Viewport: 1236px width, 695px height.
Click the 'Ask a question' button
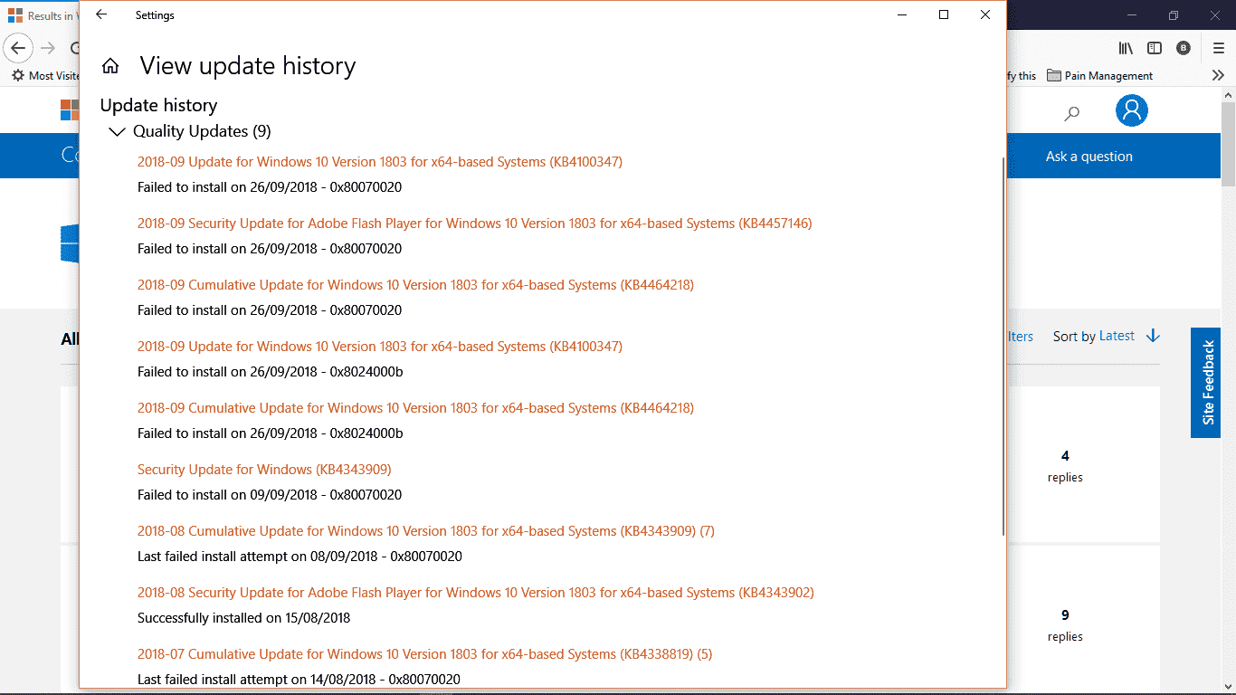point(1089,157)
